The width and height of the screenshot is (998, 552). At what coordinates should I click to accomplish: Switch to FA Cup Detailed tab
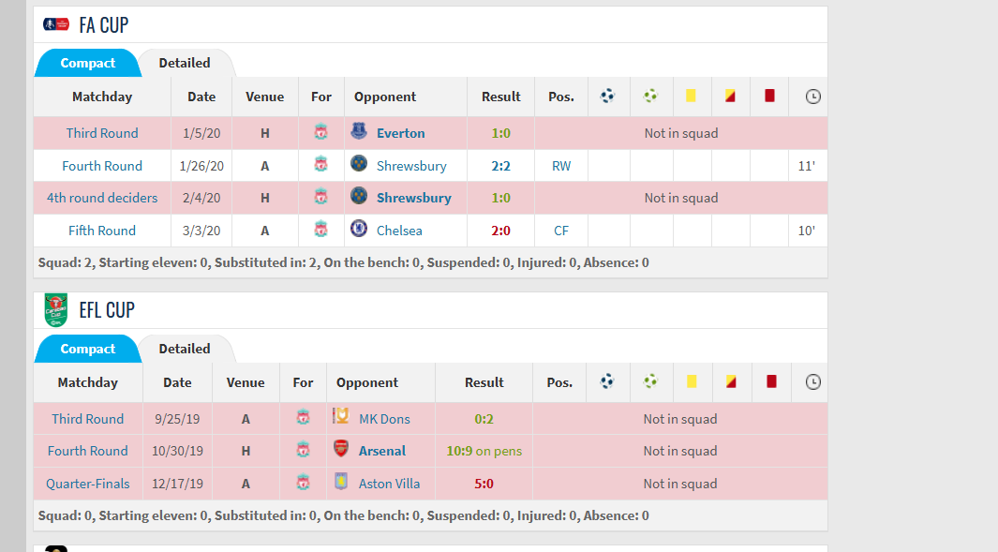click(185, 63)
